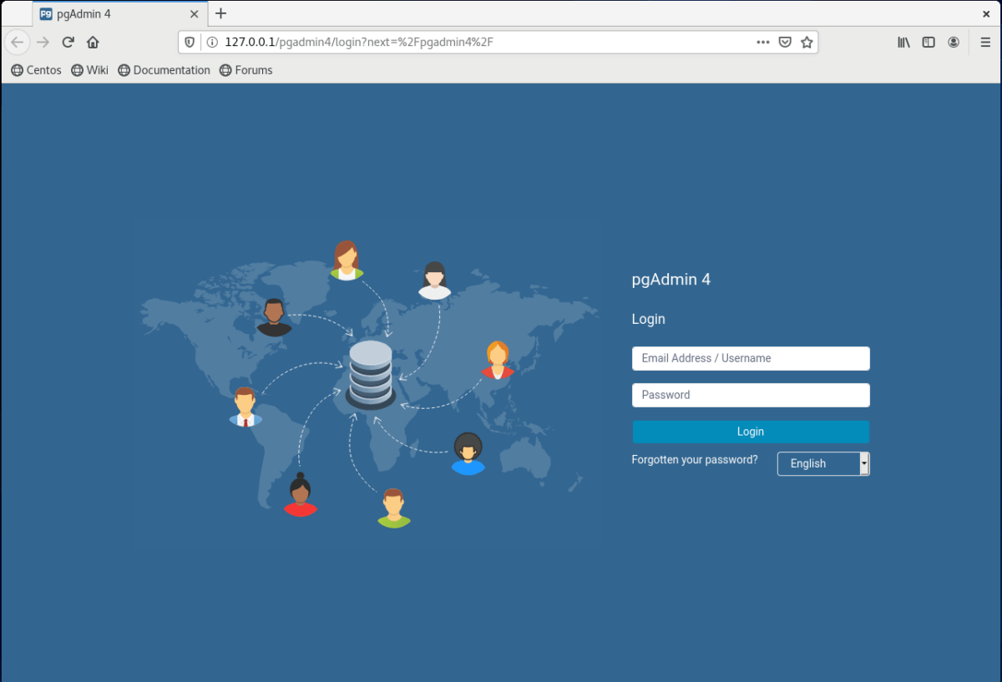This screenshot has height=682, width=1002.
Task: Open the Centos bookmark
Action: tap(36, 70)
